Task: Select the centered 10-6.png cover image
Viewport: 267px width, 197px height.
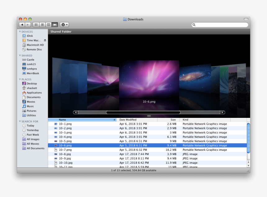Action: 149,79
